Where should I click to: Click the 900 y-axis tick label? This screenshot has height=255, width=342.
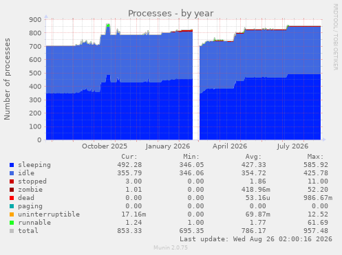35,20
